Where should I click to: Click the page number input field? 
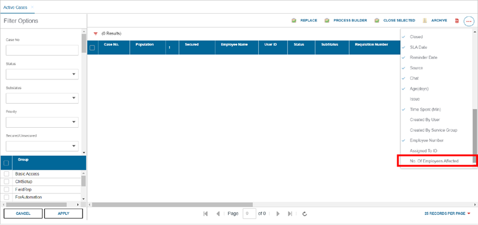point(249,214)
